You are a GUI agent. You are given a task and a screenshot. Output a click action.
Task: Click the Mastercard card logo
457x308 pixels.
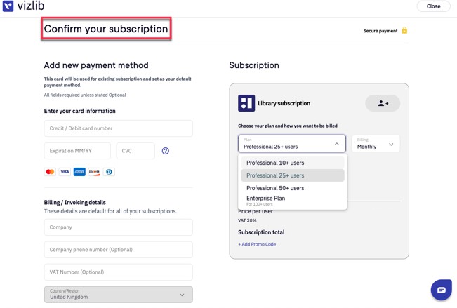tap(50, 172)
